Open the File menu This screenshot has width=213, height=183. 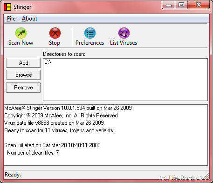[x=11, y=19]
